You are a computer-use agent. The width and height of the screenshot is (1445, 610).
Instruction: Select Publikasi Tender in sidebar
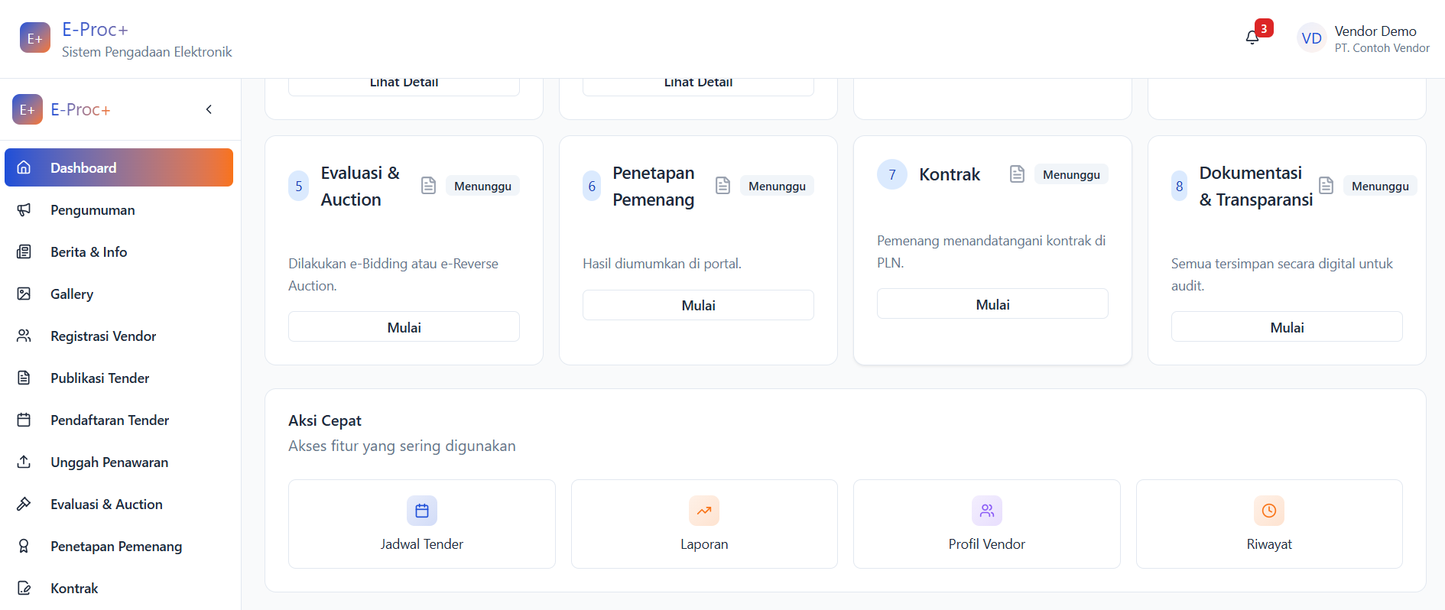pos(99,378)
